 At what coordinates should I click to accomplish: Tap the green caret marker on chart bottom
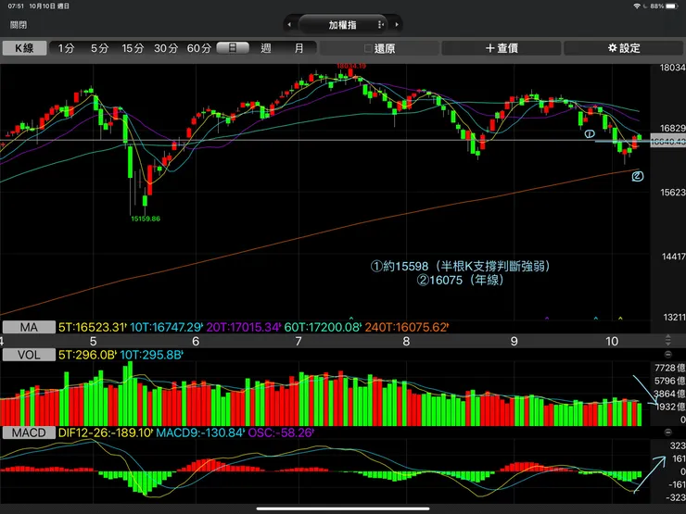point(350,319)
